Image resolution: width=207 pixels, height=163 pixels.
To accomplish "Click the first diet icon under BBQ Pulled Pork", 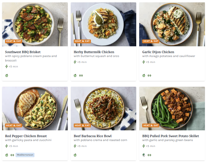I will coord(144,155).
